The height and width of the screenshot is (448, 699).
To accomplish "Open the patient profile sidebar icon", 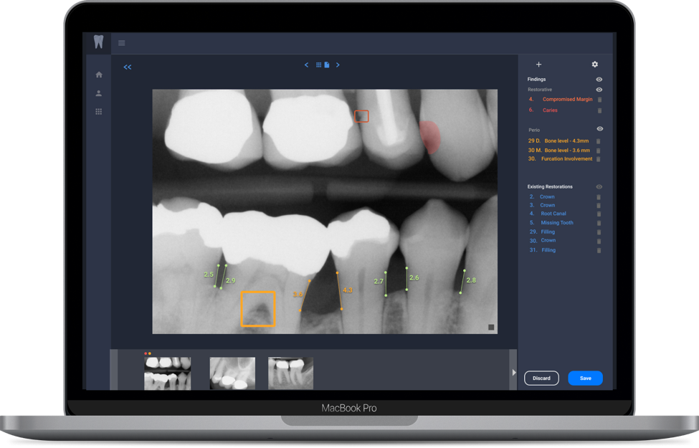I will tap(99, 93).
